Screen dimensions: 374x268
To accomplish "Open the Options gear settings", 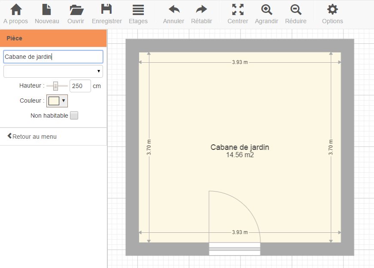I will pos(332,10).
